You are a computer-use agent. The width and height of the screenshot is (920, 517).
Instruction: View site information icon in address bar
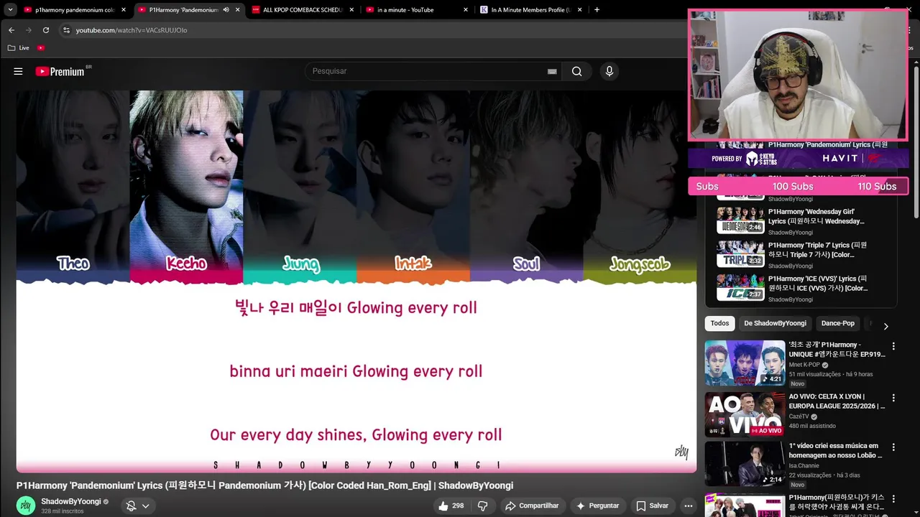tap(66, 30)
